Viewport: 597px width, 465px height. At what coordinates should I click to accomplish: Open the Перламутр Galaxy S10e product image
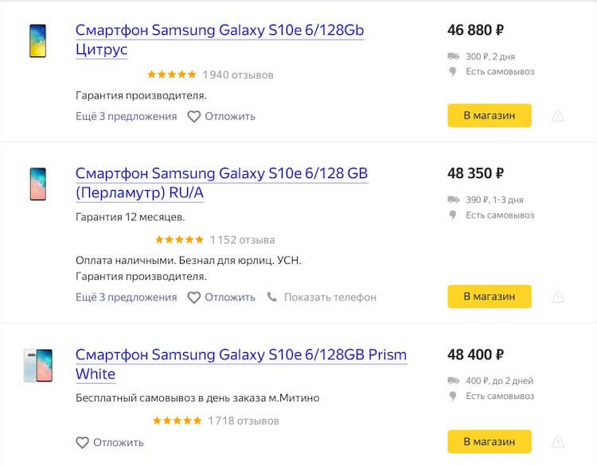pos(37,184)
